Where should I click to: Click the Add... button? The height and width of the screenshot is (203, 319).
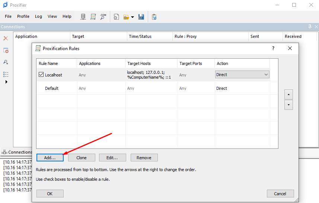click(50, 158)
